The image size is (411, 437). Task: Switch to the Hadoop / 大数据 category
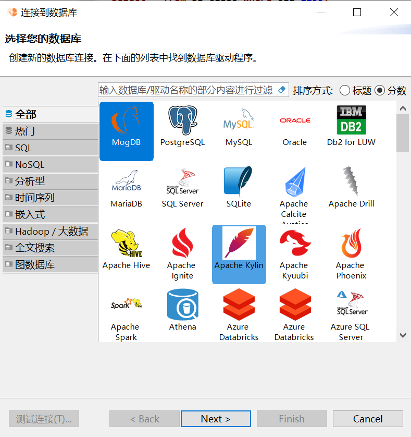(x=51, y=232)
